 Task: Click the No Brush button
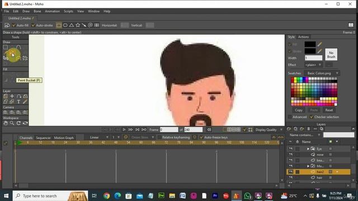coord(331,55)
